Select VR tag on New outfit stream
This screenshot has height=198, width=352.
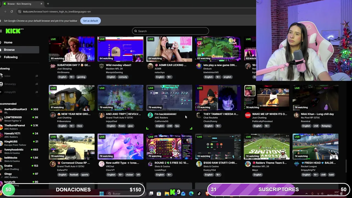[x=138, y=175]
